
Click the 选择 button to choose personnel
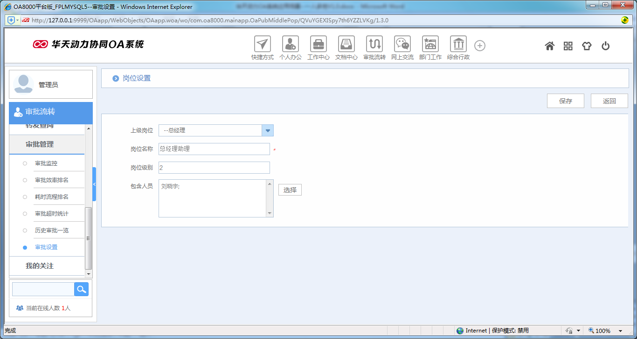[290, 190]
